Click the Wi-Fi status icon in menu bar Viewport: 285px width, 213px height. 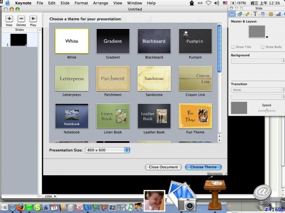tap(208, 3)
